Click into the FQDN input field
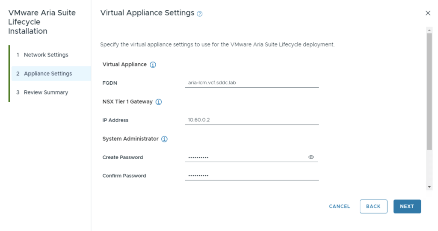Screen dimensions: 438x231 (x=252, y=83)
